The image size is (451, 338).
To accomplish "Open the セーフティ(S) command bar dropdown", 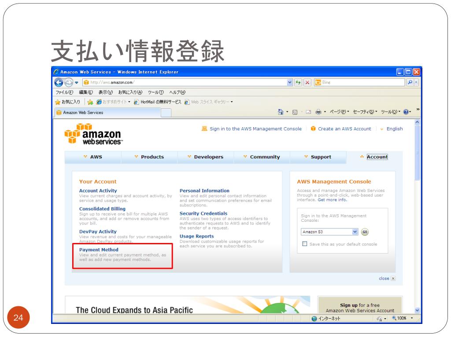I will [x=365, y=112].
